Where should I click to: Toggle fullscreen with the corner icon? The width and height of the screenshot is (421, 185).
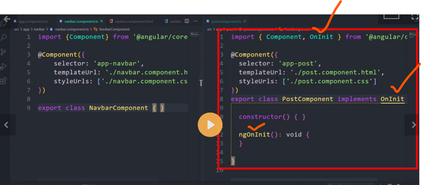415,17
